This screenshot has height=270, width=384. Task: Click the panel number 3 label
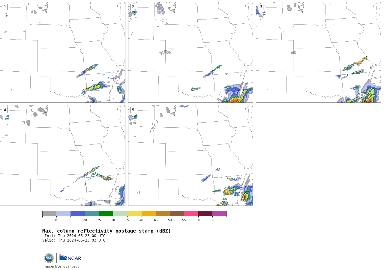point(261,7)
